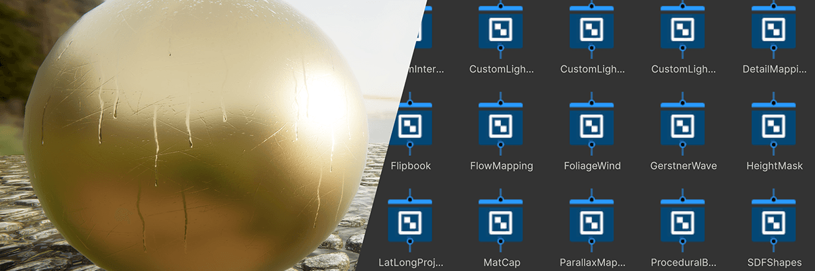815x271 pixels.
Task: Click the ParallaxMap... sub graph icon
Action: click(592, 222)
